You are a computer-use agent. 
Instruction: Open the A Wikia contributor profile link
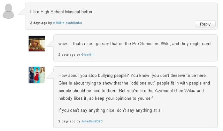point(68,23)
